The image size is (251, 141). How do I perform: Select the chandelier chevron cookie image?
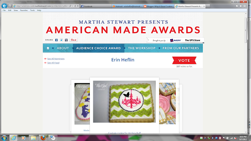click(124, 102)
